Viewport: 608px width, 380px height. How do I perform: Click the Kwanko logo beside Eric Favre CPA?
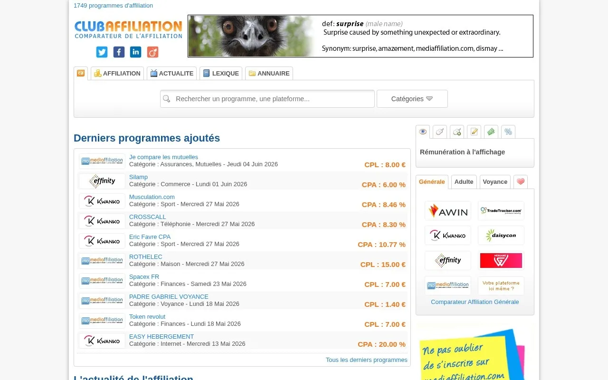102,241
